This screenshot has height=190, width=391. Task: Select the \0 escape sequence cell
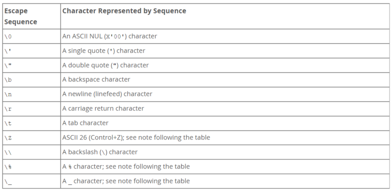(32, 36)
